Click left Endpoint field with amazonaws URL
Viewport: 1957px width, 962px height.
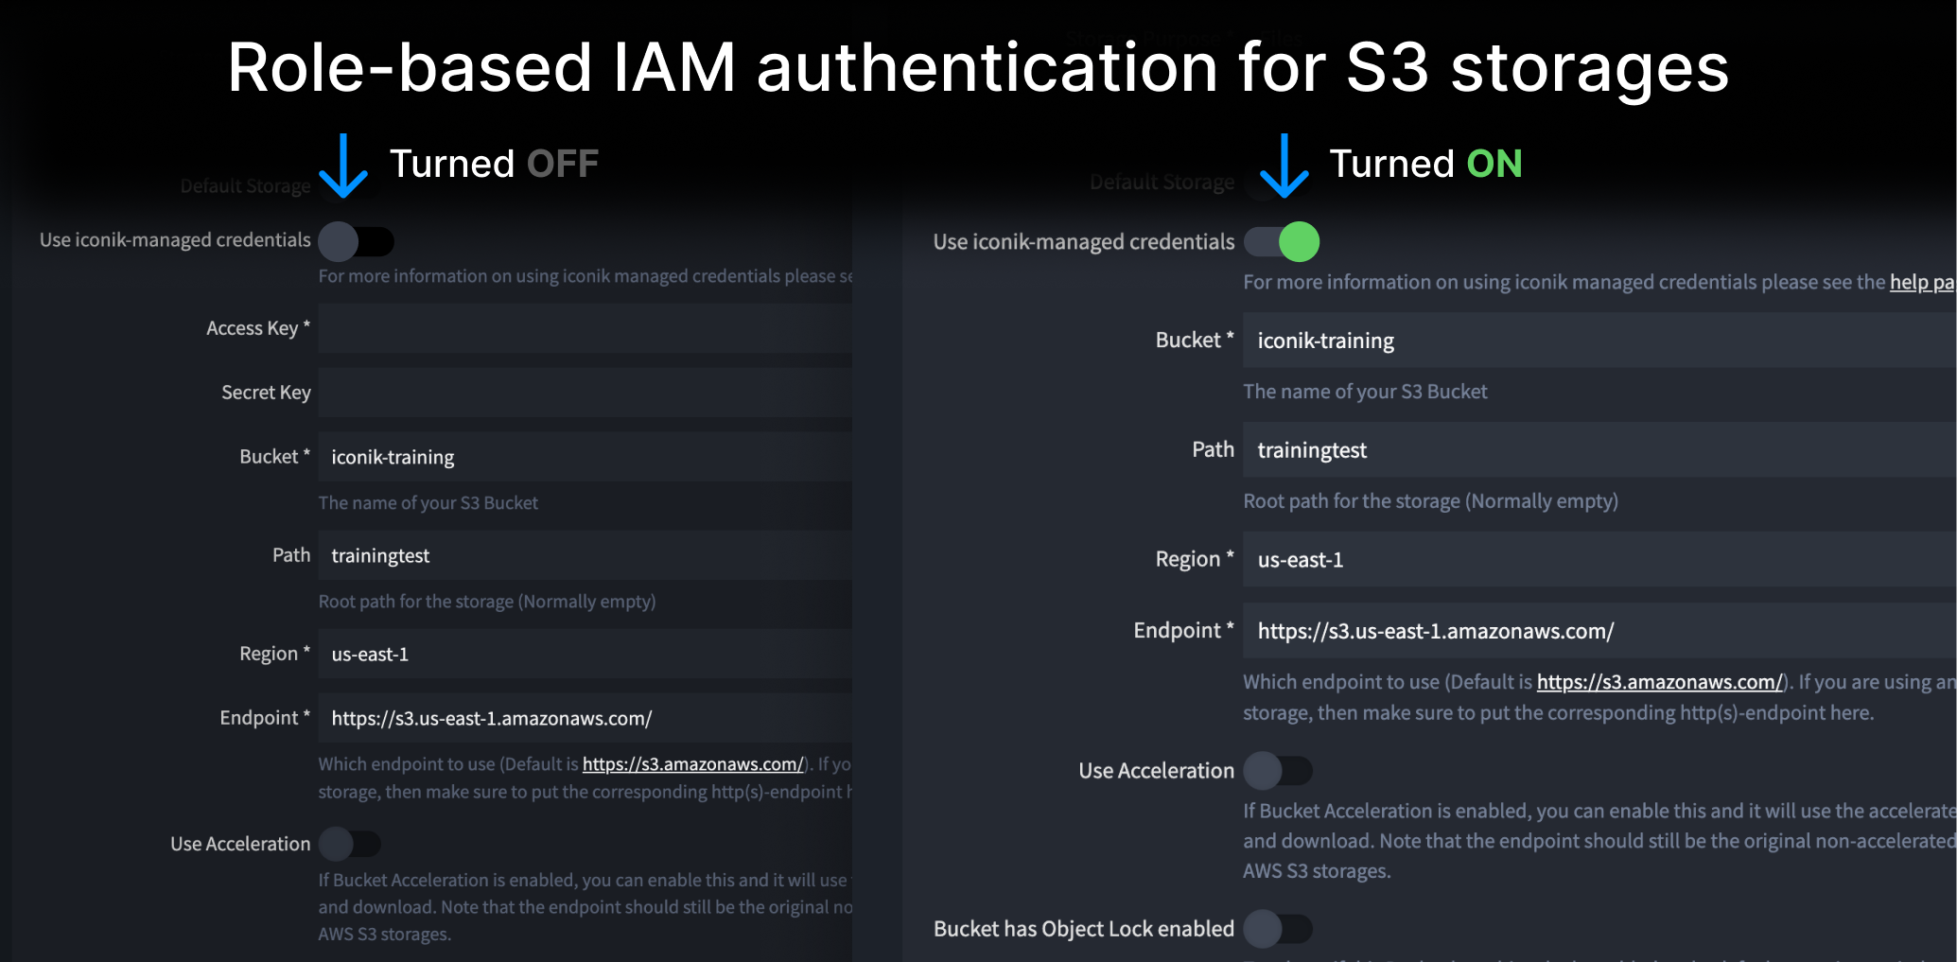[x=585, y=718]
